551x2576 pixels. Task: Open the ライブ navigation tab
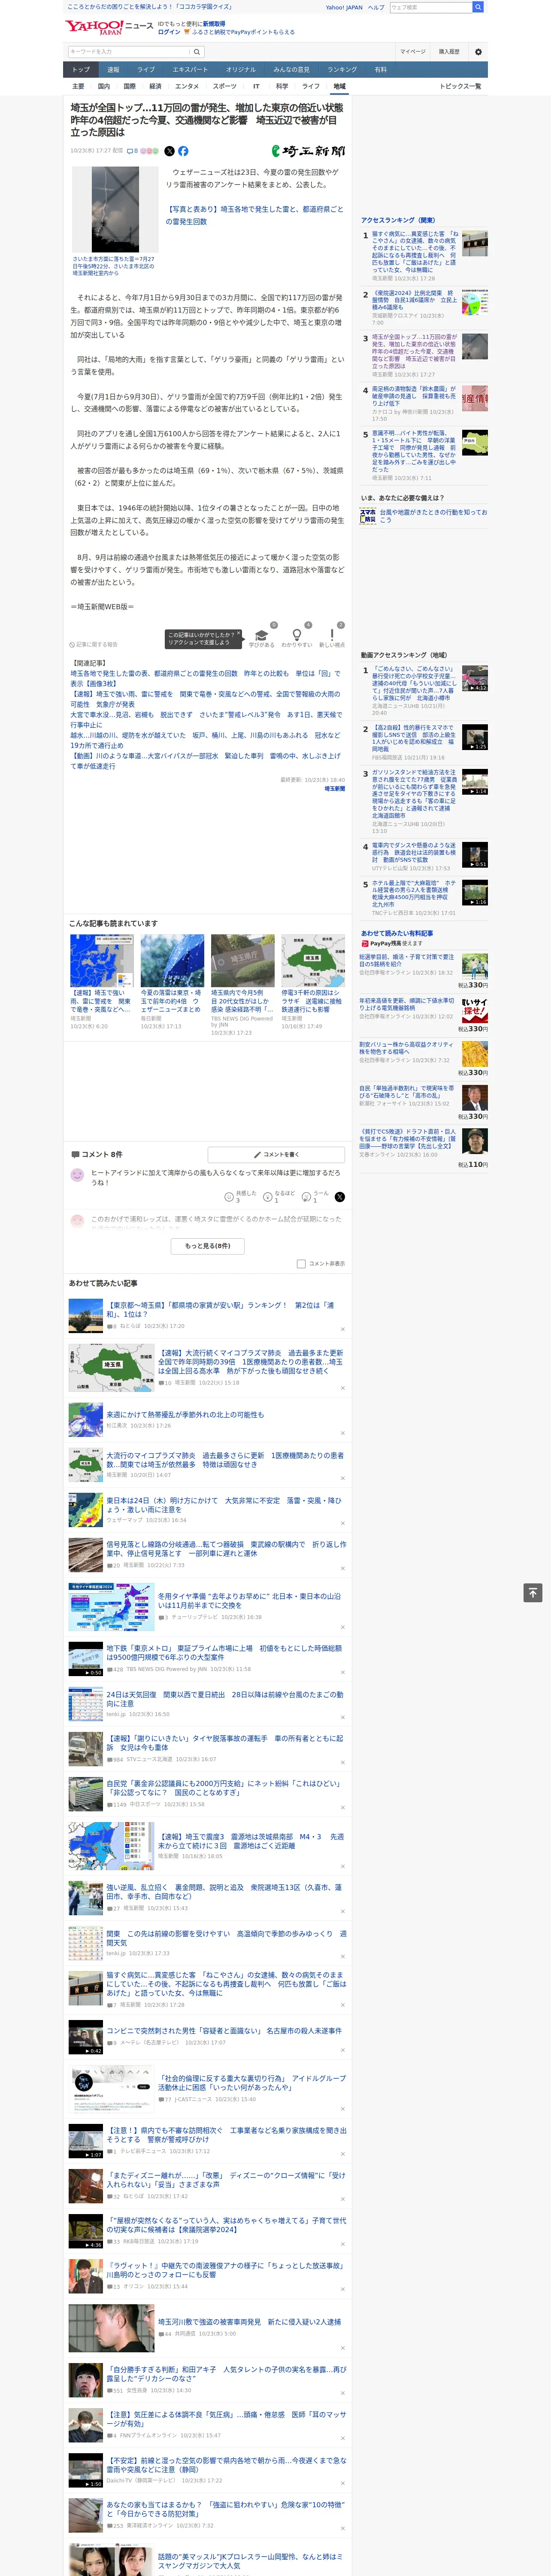tap(146, 70)
